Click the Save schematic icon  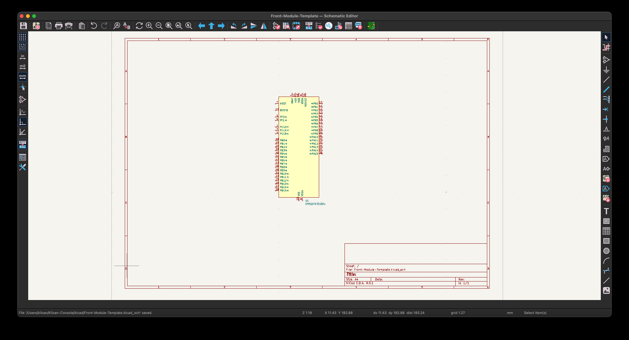pos(23,26)
